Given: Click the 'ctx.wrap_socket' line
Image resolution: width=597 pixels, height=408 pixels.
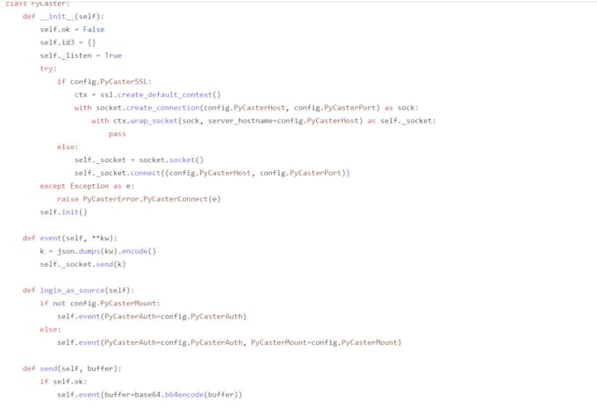Looking at the screenshot, I should (263, 121).
